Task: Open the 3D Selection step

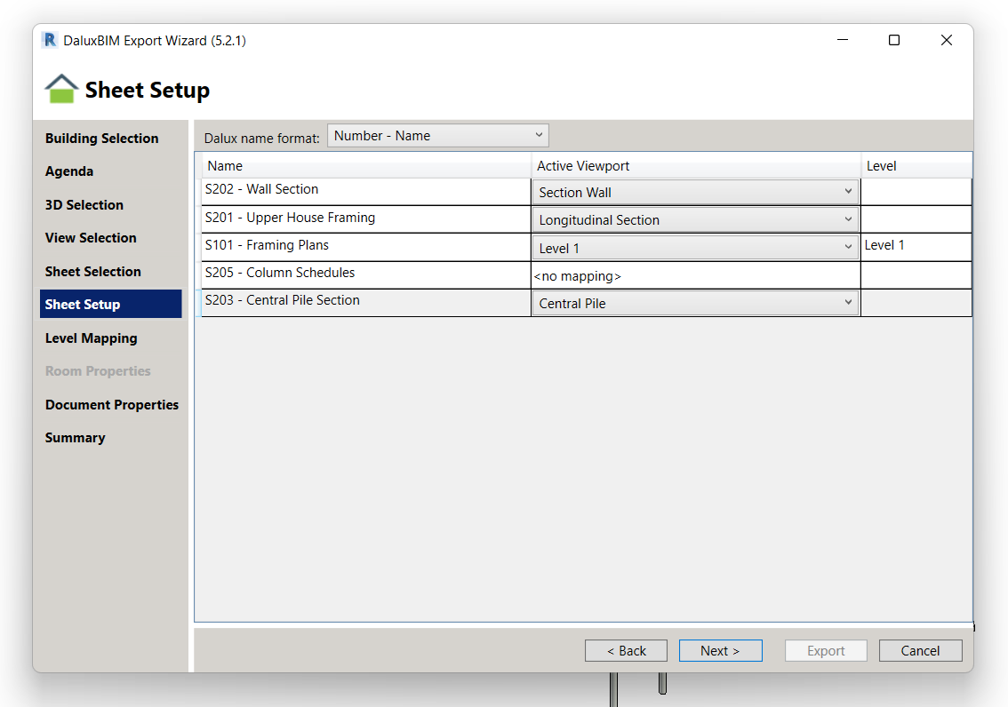Action: [84, 205]
